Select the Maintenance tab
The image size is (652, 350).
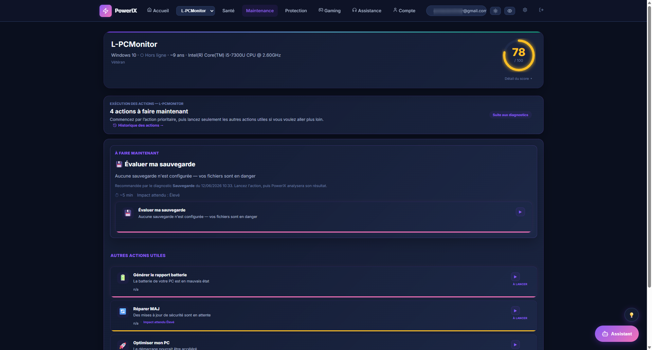click(x=260, y=11)
